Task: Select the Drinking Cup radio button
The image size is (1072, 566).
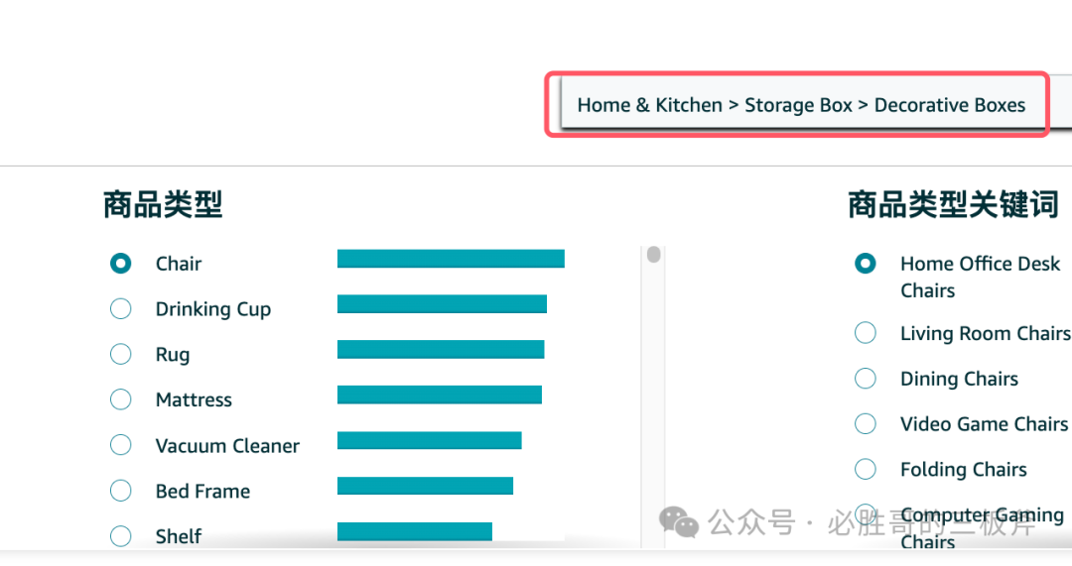Action: tap(121, 309)
